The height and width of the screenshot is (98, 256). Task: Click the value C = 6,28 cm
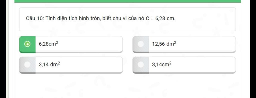point(161,18)
